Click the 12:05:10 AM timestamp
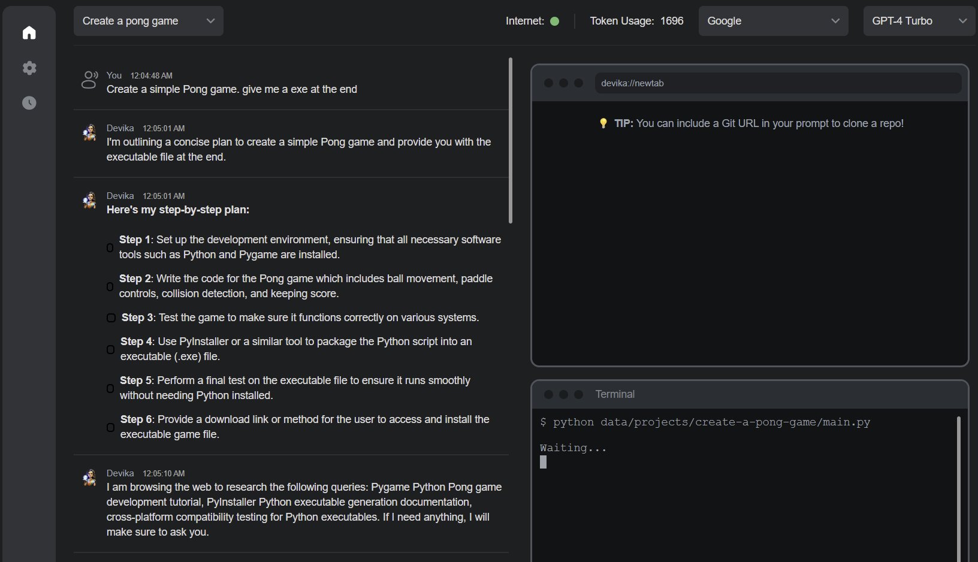Screen dimensions: 978x562 click(x=164, y=473)
